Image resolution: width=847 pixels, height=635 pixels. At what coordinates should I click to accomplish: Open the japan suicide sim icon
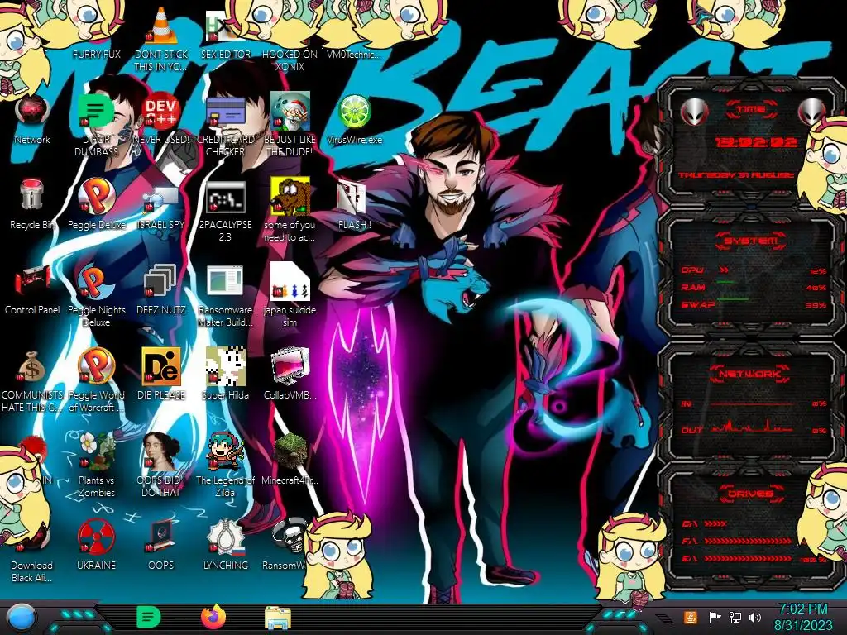(290, 296)
